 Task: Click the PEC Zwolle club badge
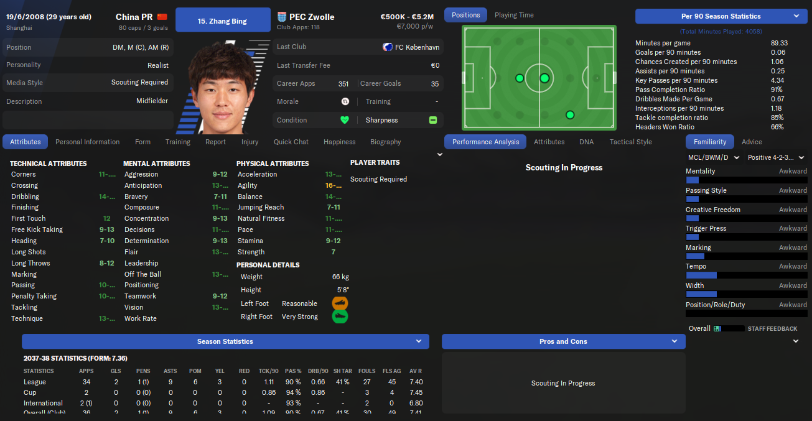point(282,17)
